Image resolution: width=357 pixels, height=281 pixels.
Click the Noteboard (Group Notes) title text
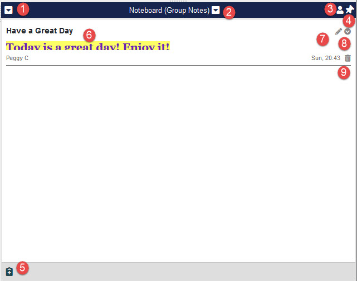[169, 10]
